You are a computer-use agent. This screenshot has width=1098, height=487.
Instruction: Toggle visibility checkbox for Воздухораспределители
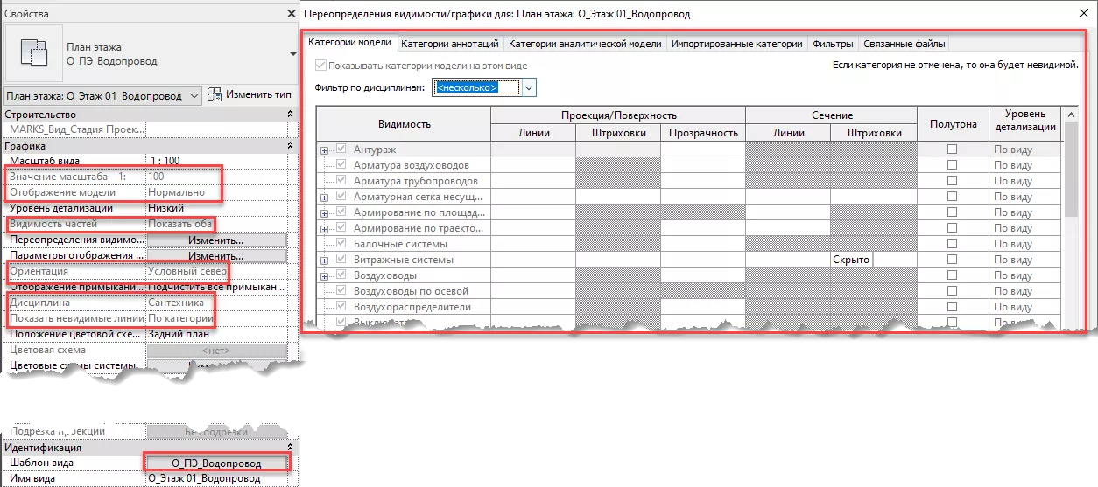[341, 307]
